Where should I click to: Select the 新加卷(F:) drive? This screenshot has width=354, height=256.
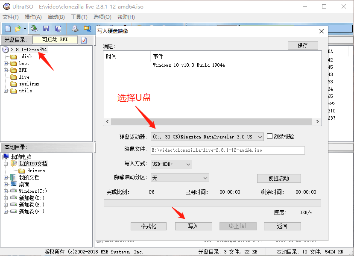coord(32,212)
